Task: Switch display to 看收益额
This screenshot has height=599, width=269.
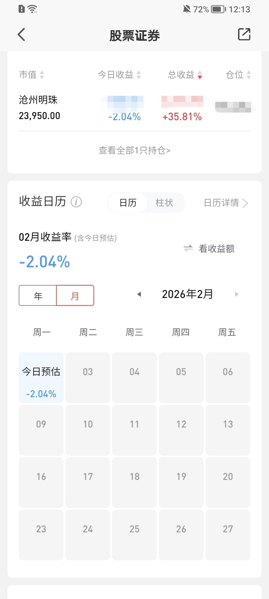Action: pos(216,249)
